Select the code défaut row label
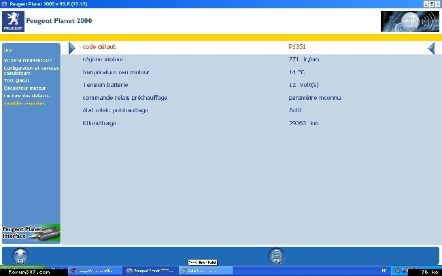Screen dimensions: 442x276 click(99, 47)
